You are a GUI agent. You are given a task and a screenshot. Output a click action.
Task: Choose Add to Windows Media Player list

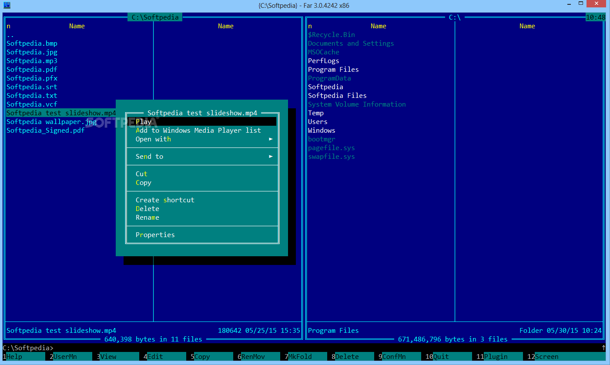click(198, 131)
